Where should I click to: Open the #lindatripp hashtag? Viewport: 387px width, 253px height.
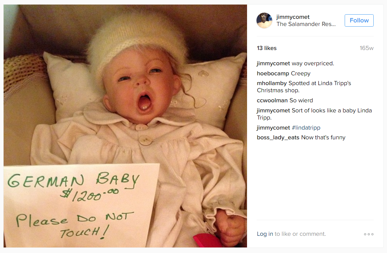pyautogui.click(x=306, y=128)
